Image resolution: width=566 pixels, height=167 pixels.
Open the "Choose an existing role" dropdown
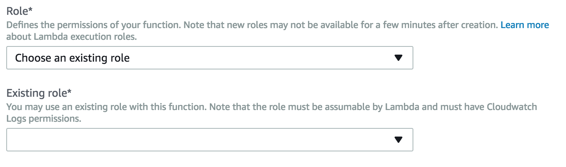pyautogui.click(x=209, y=58)
